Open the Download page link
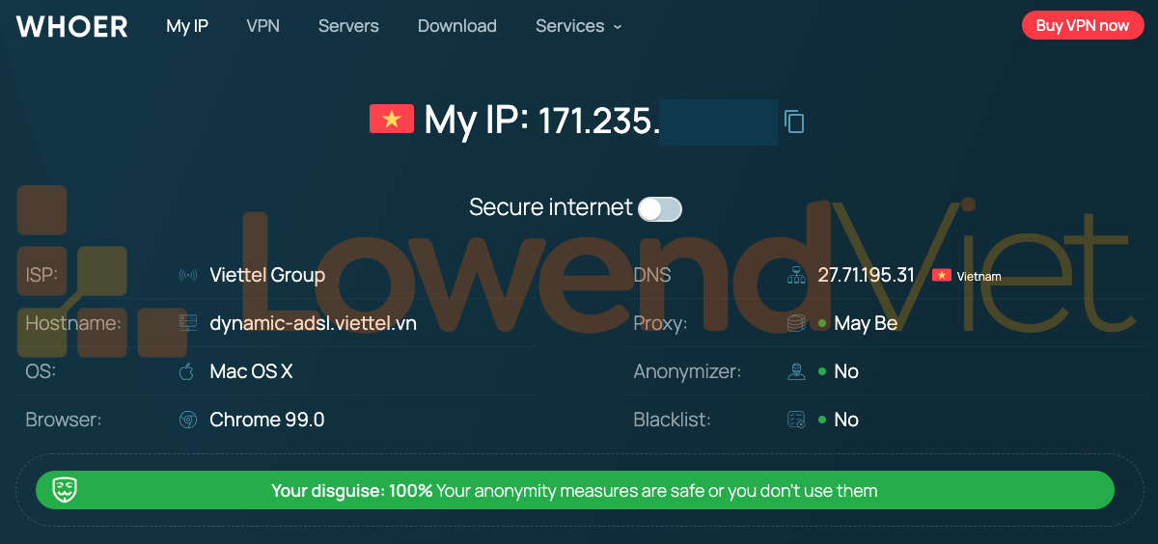1158x544 pixels. pos(456,26)
